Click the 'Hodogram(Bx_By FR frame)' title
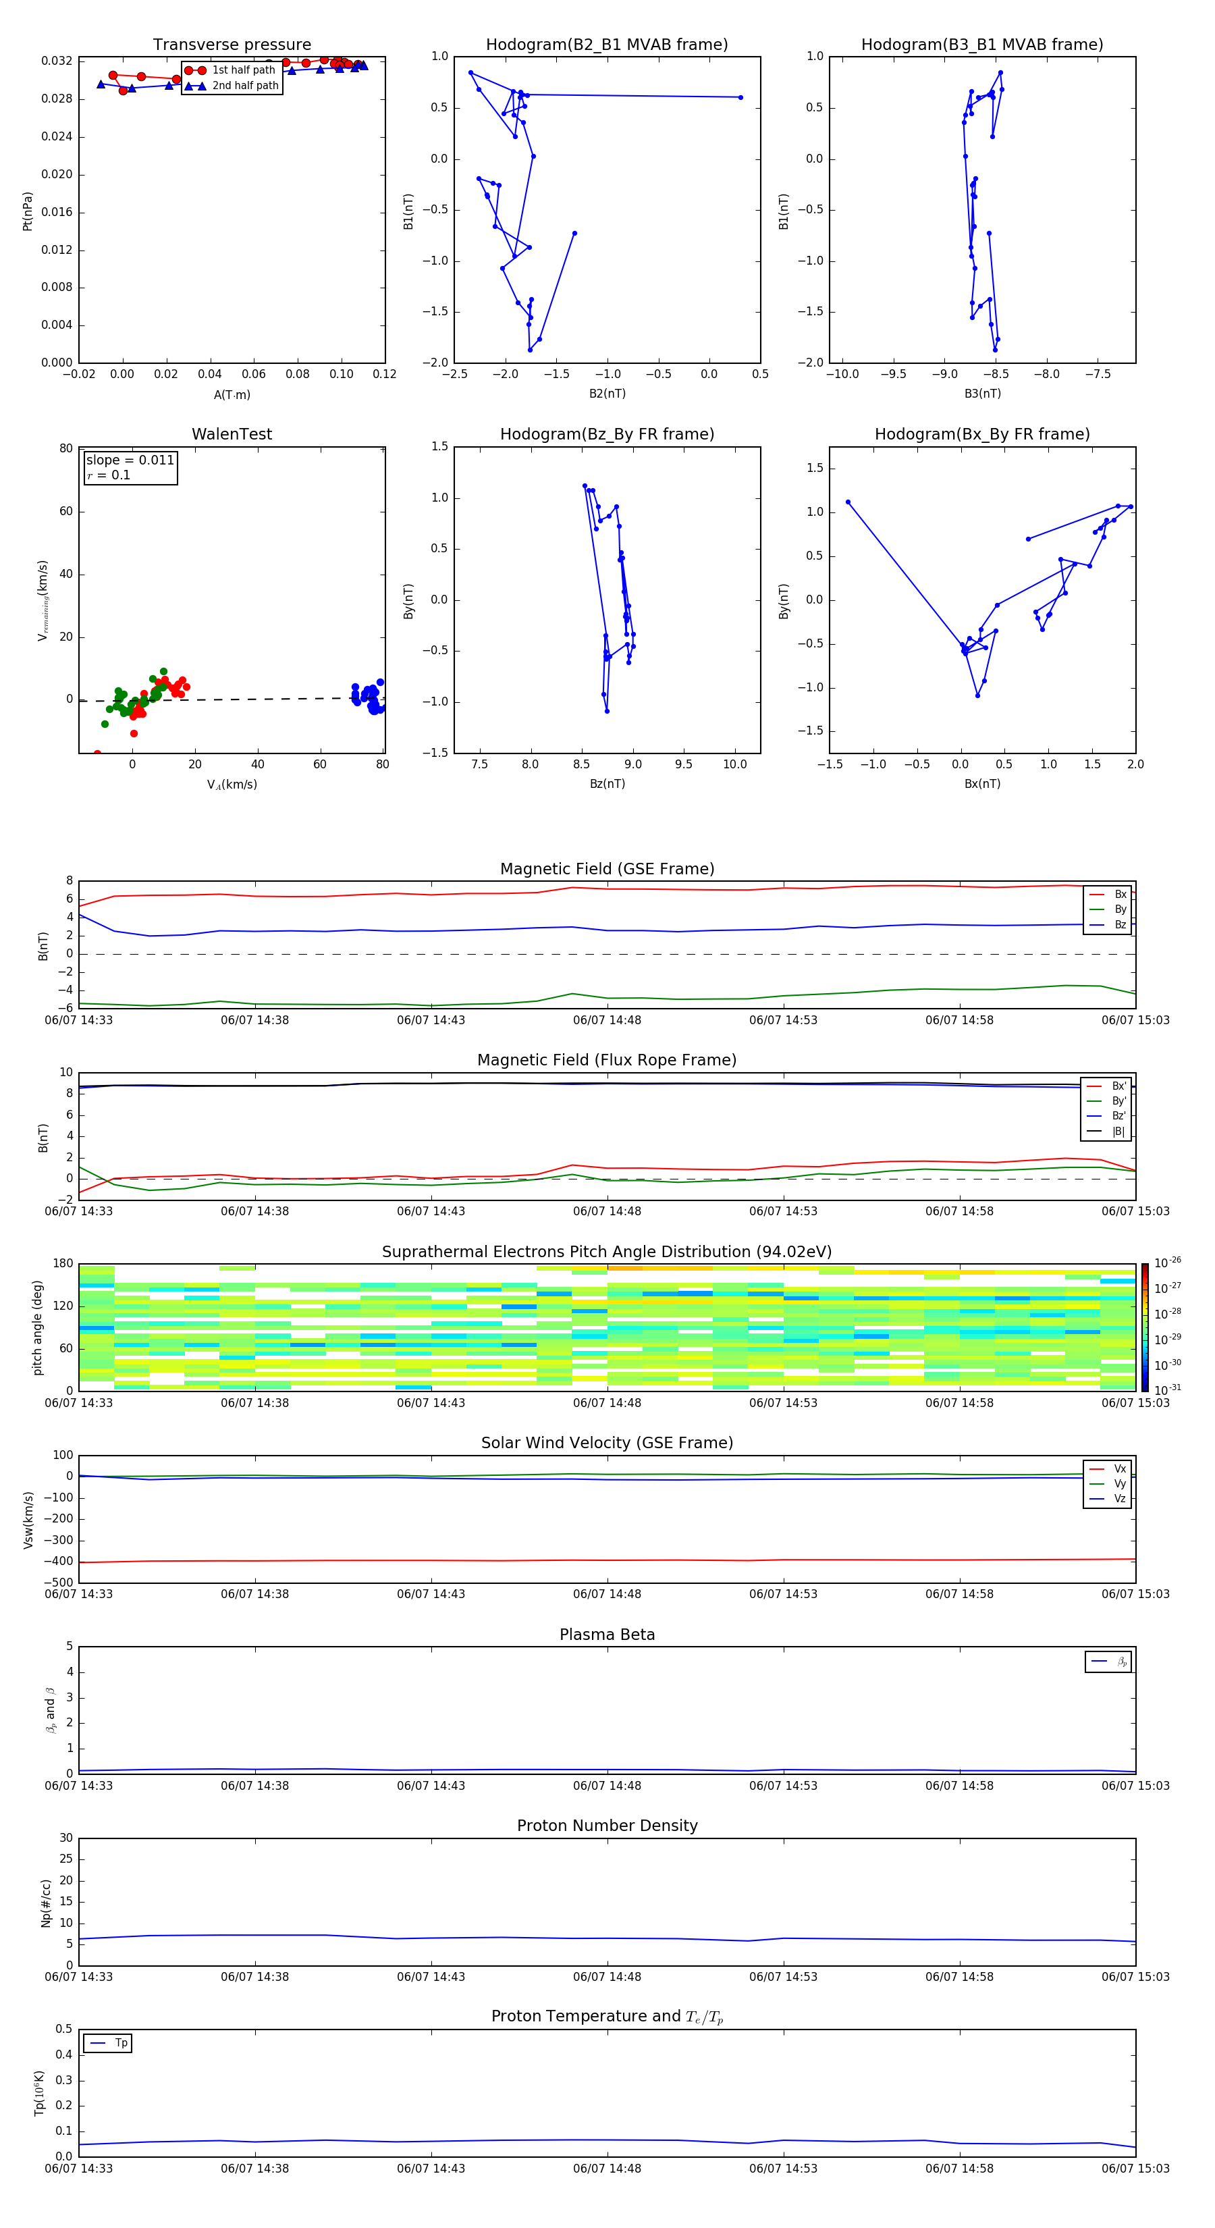1215x2228 pixels. (x=982, y=434)
